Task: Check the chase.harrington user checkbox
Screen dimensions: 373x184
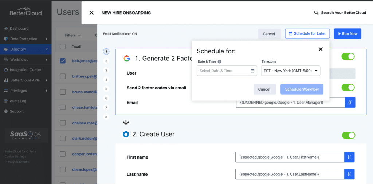Action: coord(63,107)
